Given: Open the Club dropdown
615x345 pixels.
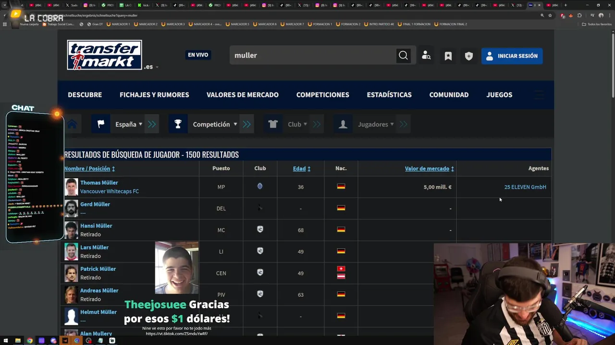Looking at the screenshot, I should pyautogui.click(x=297, y=125).
